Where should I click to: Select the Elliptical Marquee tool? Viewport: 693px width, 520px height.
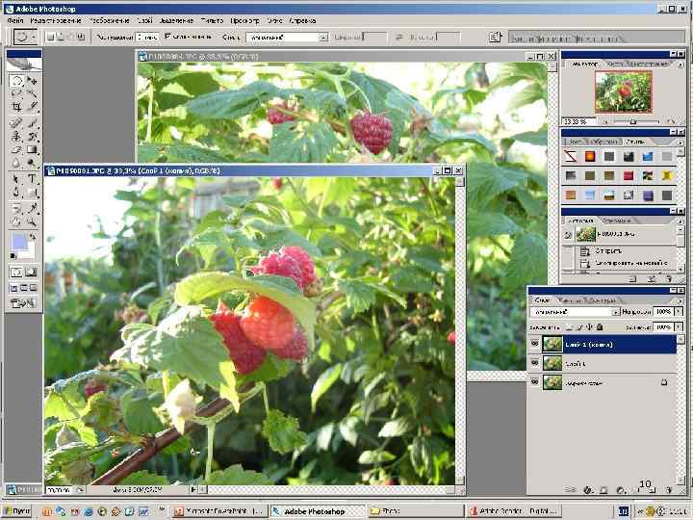point(16,81)
